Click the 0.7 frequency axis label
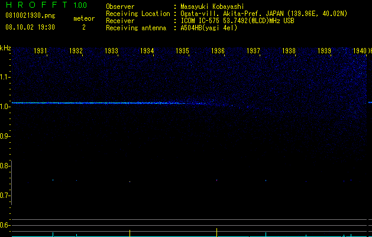The image size is (372, 237). click(5, 196)
